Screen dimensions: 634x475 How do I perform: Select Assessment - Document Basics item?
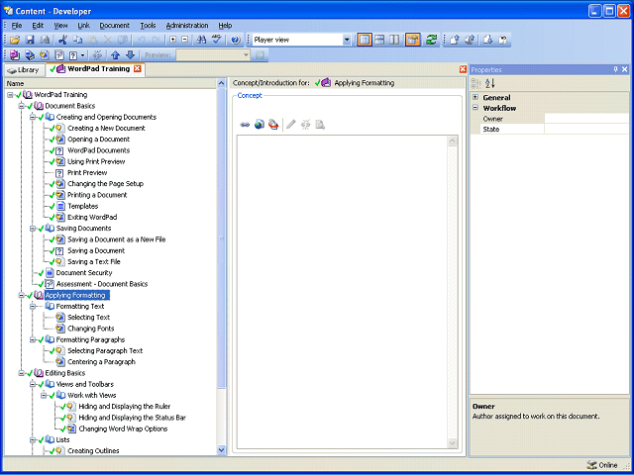tap(102, 284)
